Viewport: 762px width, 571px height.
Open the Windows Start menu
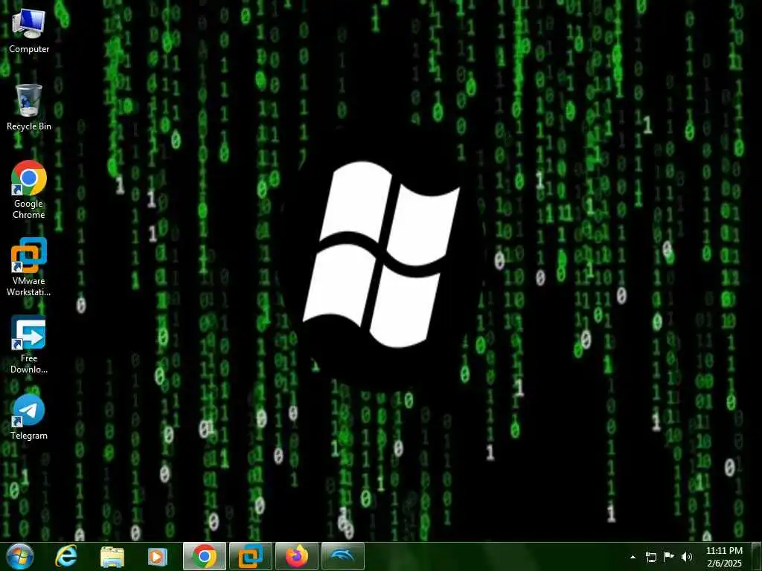[x=20, y=556]
